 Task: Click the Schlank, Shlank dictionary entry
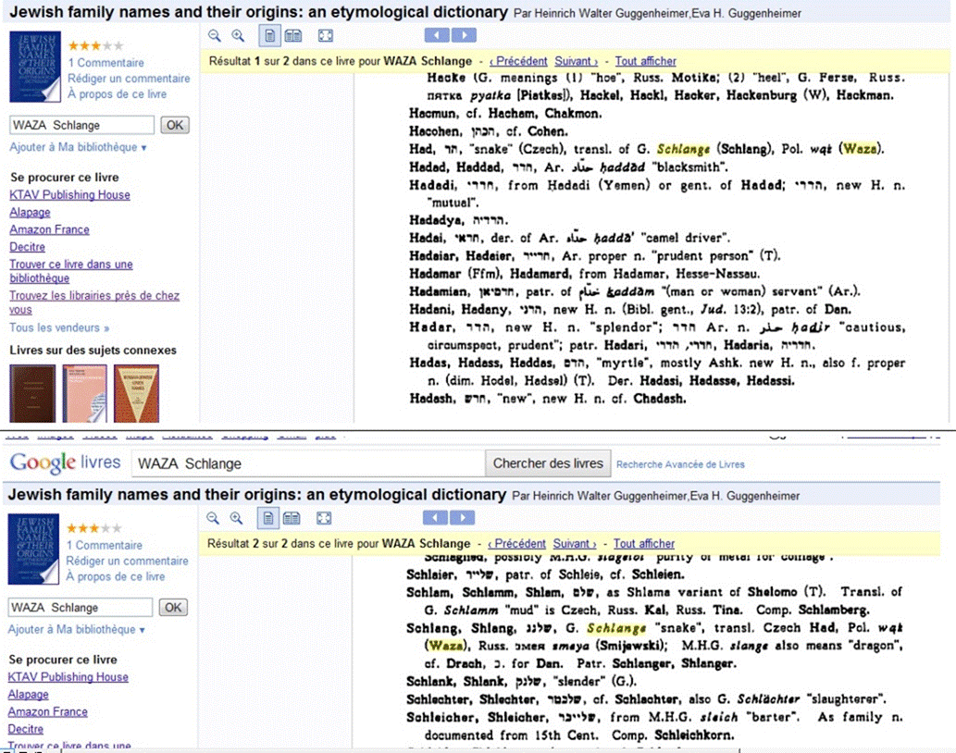(522, 682)
